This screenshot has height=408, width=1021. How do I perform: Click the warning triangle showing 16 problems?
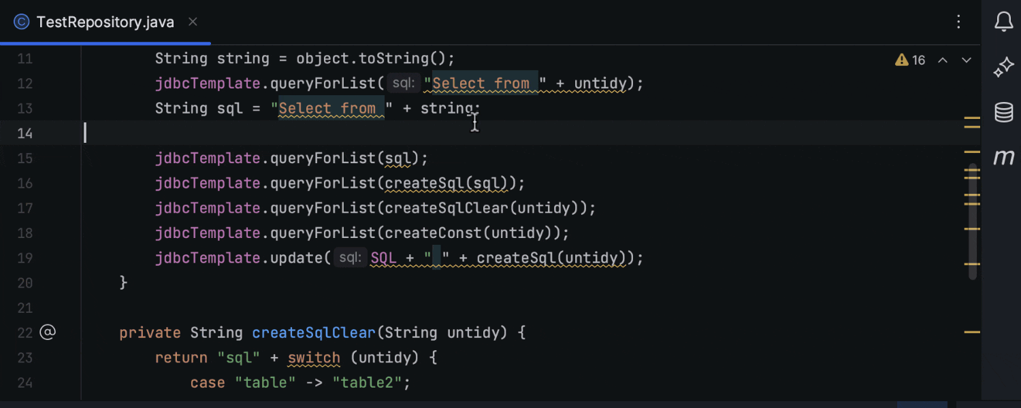coord(901,60)
